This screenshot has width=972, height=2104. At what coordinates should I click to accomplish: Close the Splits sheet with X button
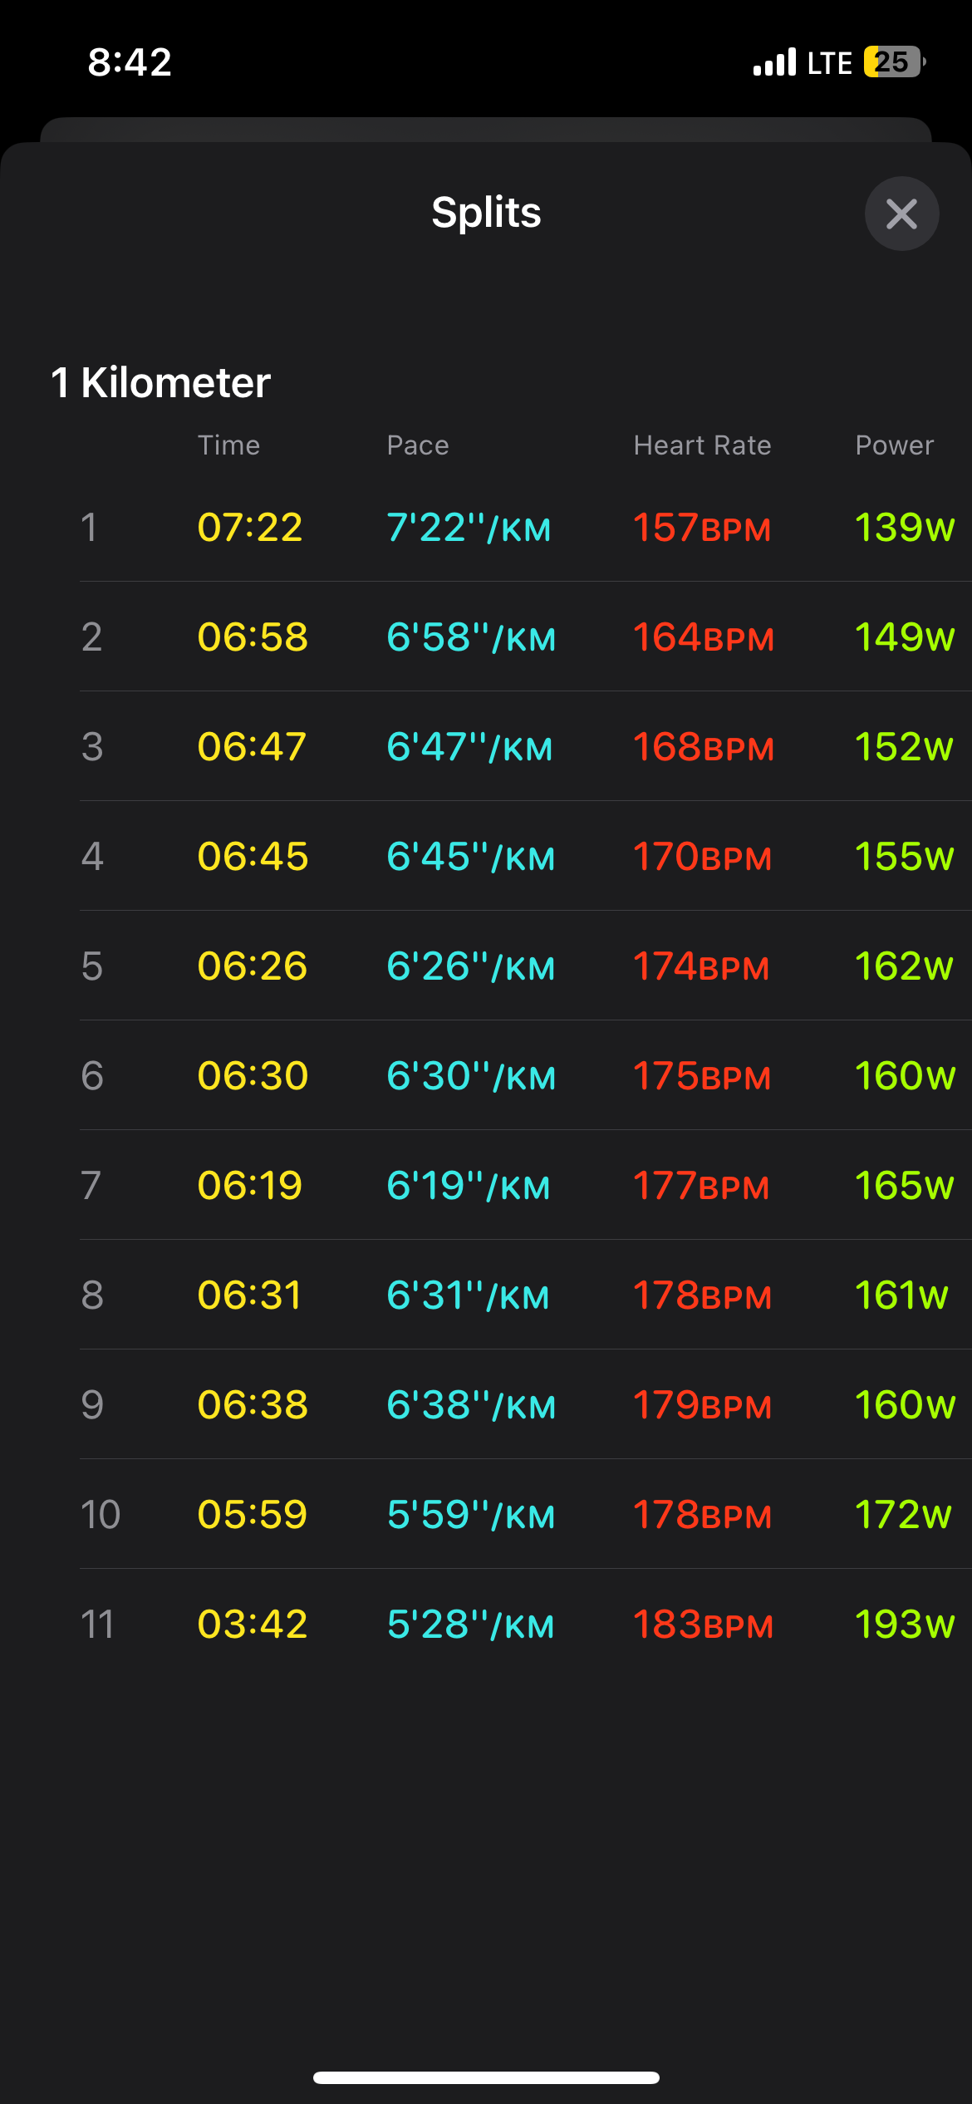pos(901,214)
